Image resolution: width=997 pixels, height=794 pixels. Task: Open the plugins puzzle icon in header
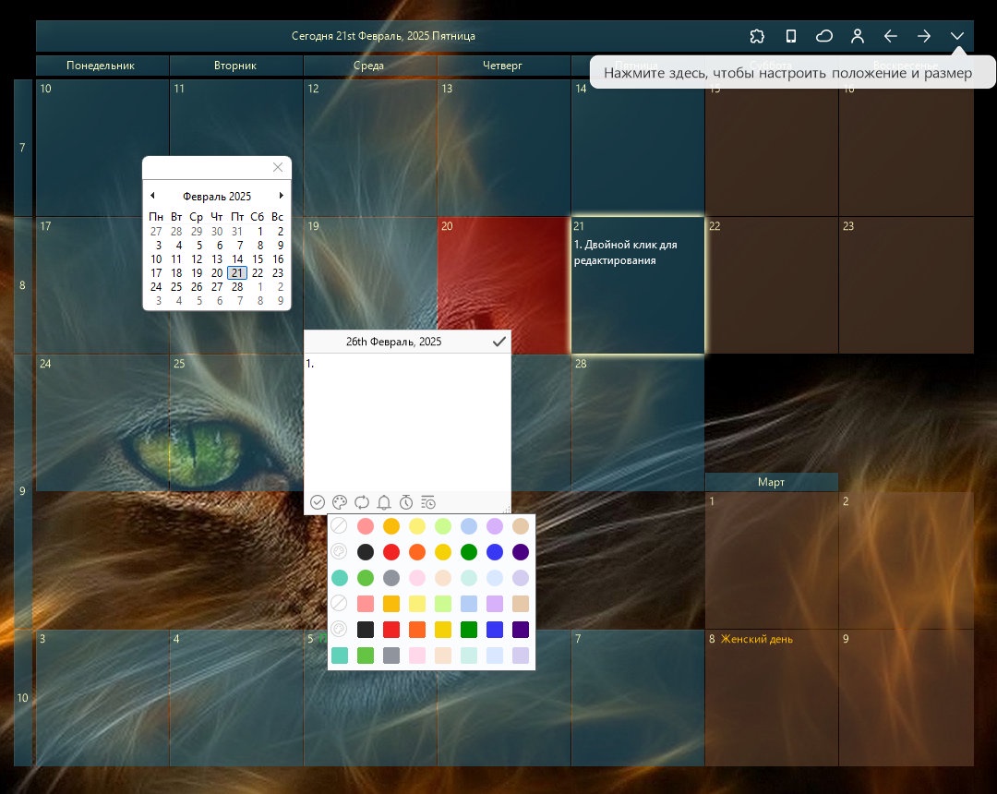(757, 36)
